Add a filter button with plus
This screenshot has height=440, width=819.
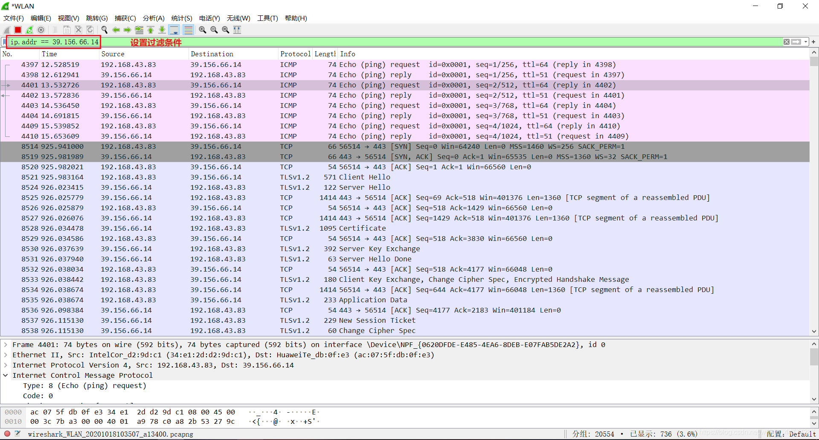pyautogui.click(x=813, y=42)
